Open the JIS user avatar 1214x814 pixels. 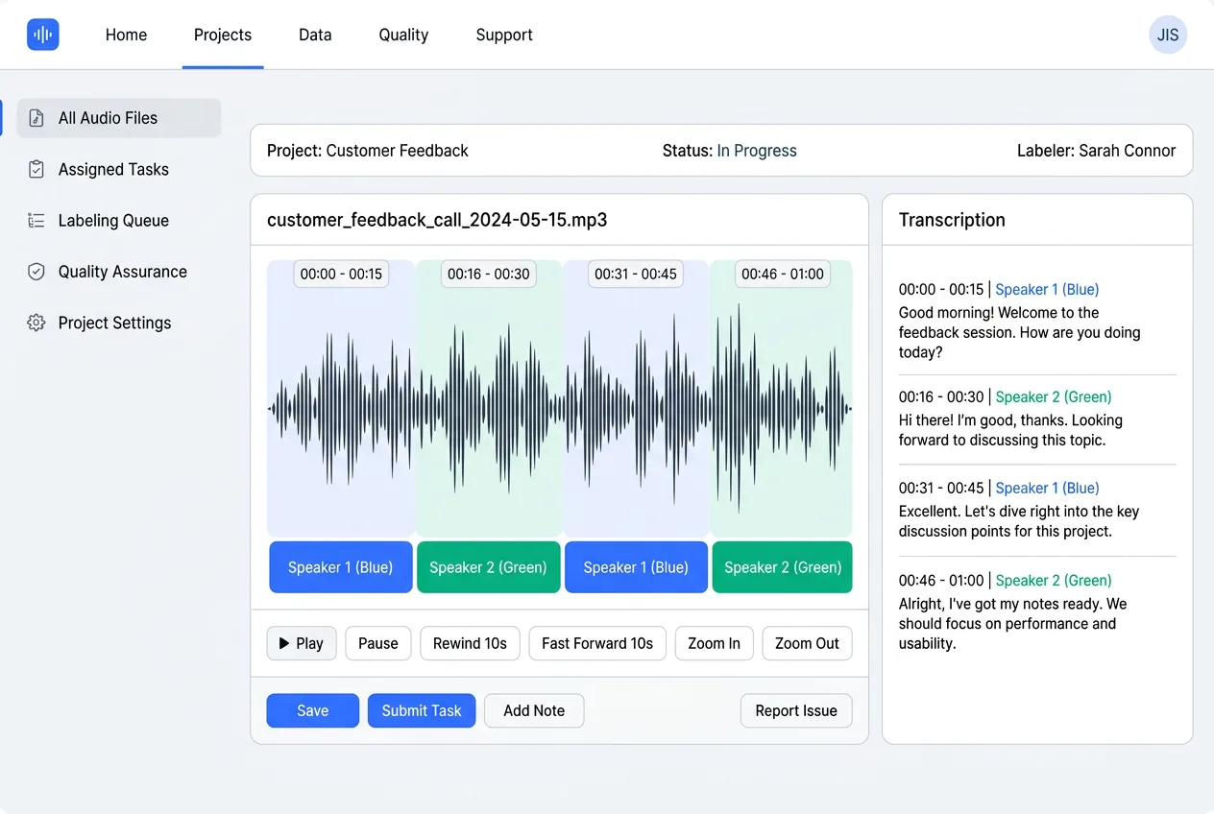1167,36
